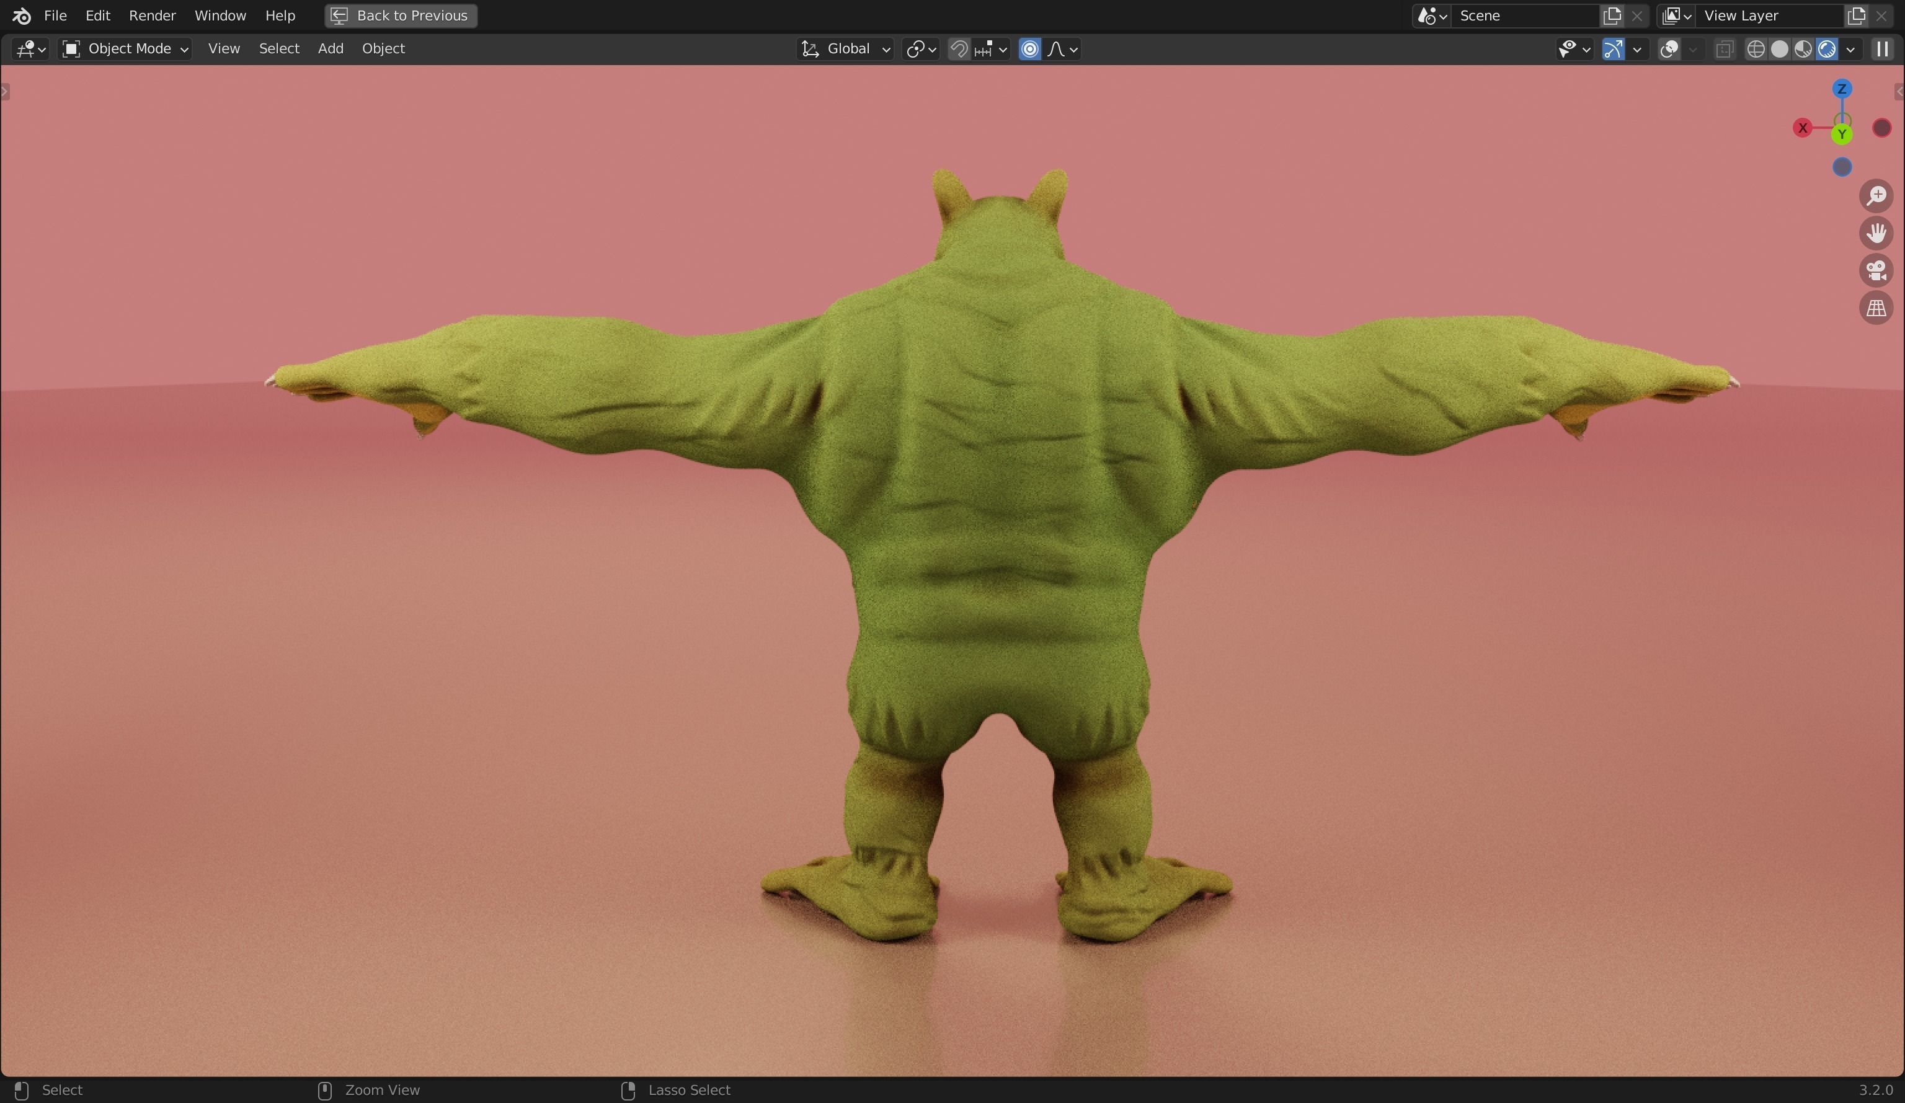Toggle snapping magnet icon
Screen dimensions: 1905x1103
[x=959, y=49]
